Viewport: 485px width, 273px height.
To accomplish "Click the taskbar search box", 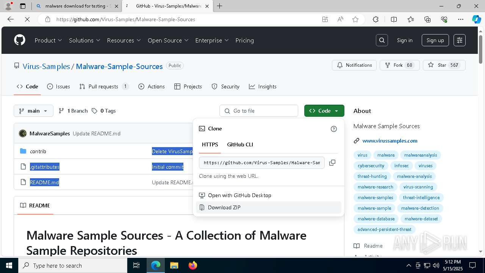I will [73, 265].
